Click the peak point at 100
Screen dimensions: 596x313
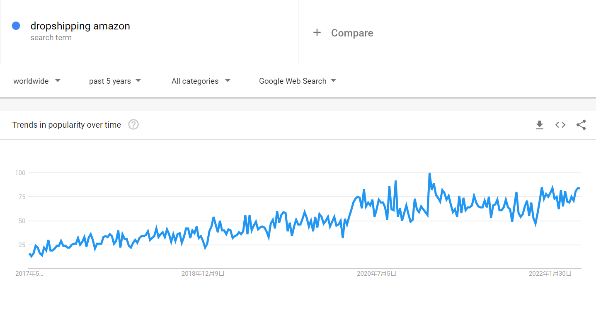pyautogui.click(x=429, y=174)
